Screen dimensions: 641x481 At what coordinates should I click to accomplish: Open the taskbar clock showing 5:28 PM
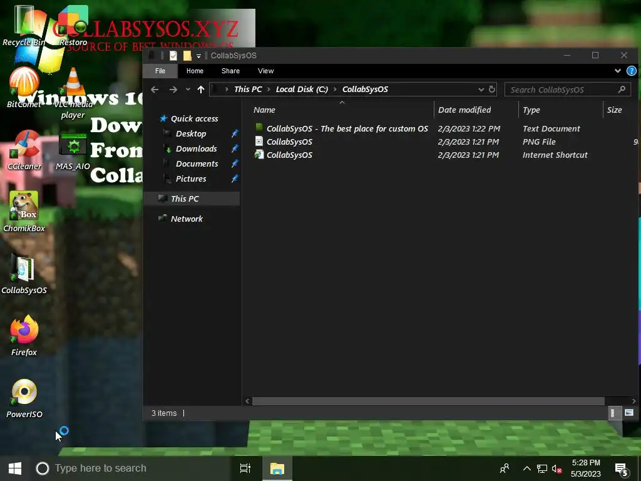(x=586, y=468)
